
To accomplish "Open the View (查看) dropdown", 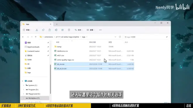I will 91,30.
